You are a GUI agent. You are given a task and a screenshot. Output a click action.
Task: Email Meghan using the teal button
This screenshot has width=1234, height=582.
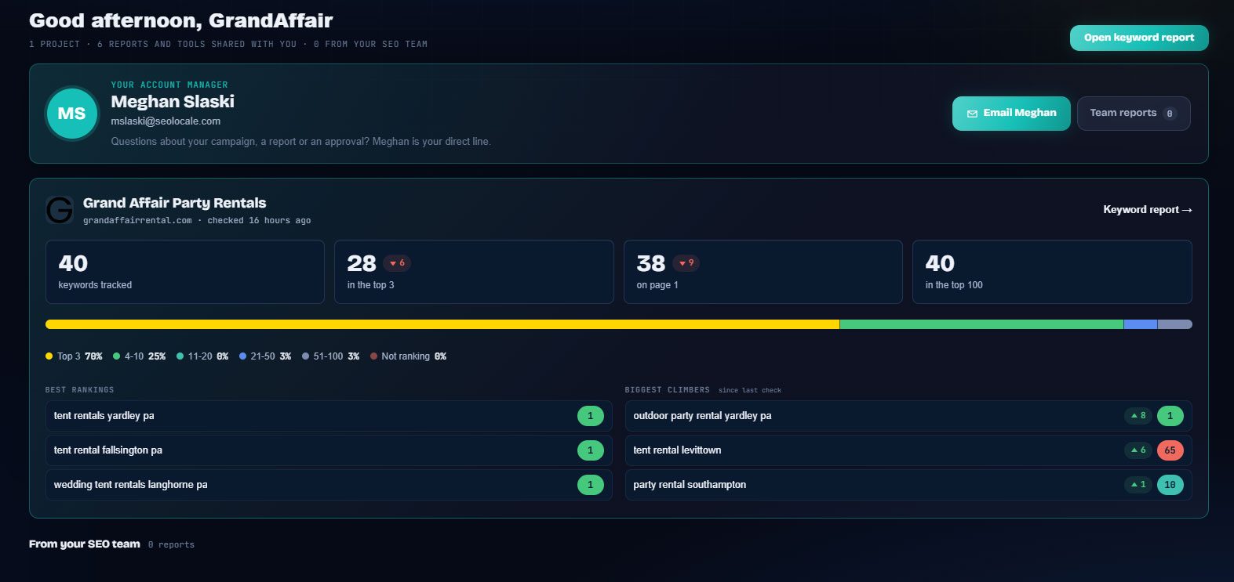tap(1011, 114)
